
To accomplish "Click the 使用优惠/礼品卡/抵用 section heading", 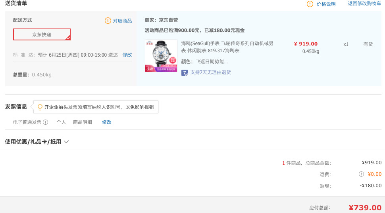I will (33, 142).
